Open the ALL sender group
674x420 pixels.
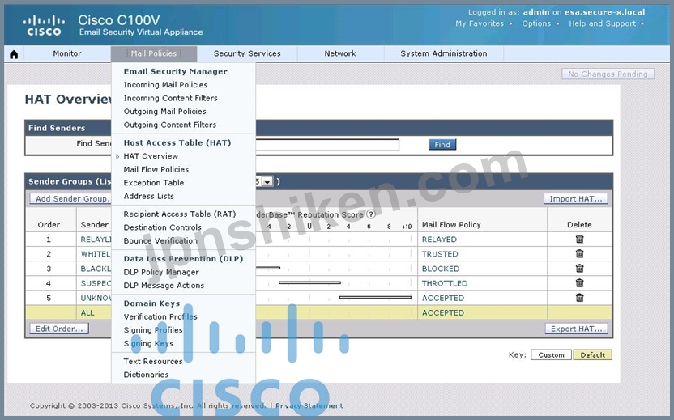pos(87,312)
